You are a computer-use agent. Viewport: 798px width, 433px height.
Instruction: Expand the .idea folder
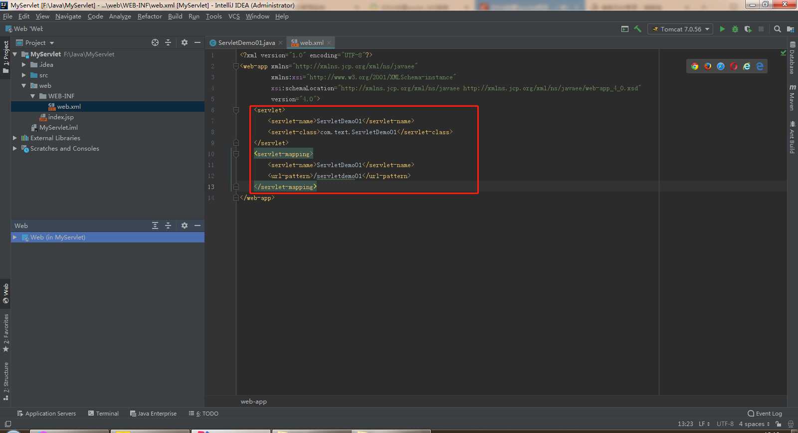click(x=24, y=65)
